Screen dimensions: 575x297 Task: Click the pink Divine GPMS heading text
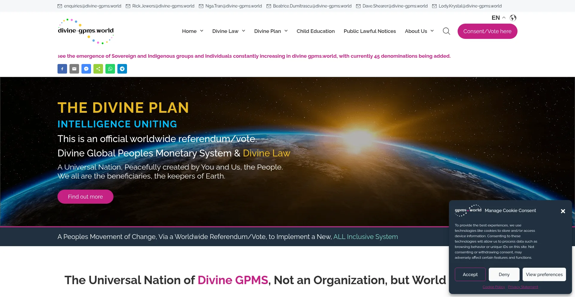coord(233,280)
